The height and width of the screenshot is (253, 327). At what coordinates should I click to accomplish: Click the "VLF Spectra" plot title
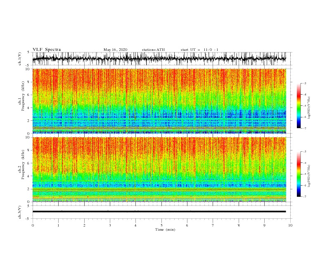point(47,50)
